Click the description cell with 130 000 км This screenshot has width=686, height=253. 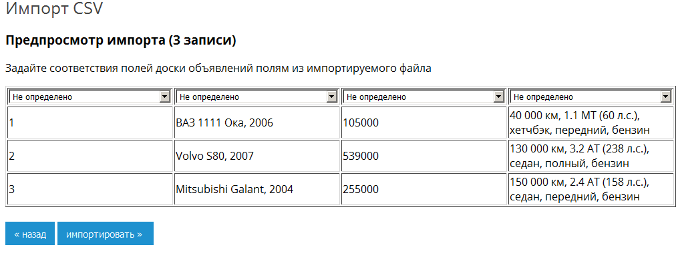pos(591,156)
